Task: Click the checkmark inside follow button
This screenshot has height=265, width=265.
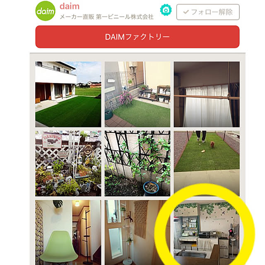Action: point(186,12)
